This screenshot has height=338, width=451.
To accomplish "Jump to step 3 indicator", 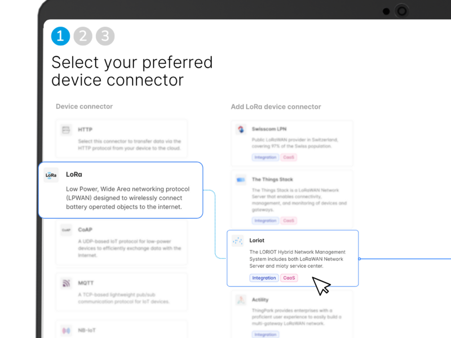I will pos(105,36).
